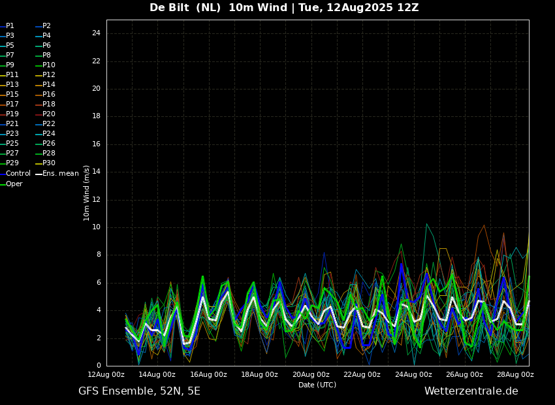Click the 28Aug 00z x-axis label

pos(515,375)
